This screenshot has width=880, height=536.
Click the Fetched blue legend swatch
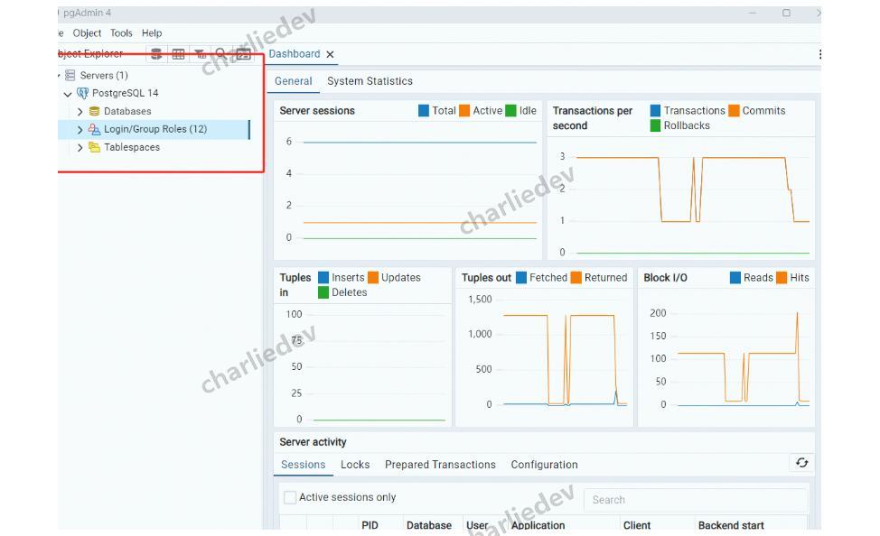coord(520,278)
